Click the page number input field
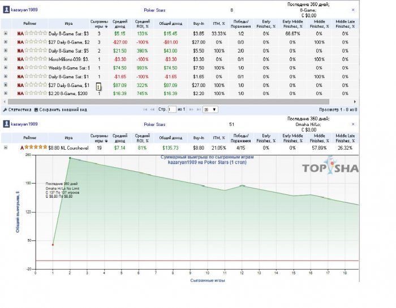 coord(172,110)
